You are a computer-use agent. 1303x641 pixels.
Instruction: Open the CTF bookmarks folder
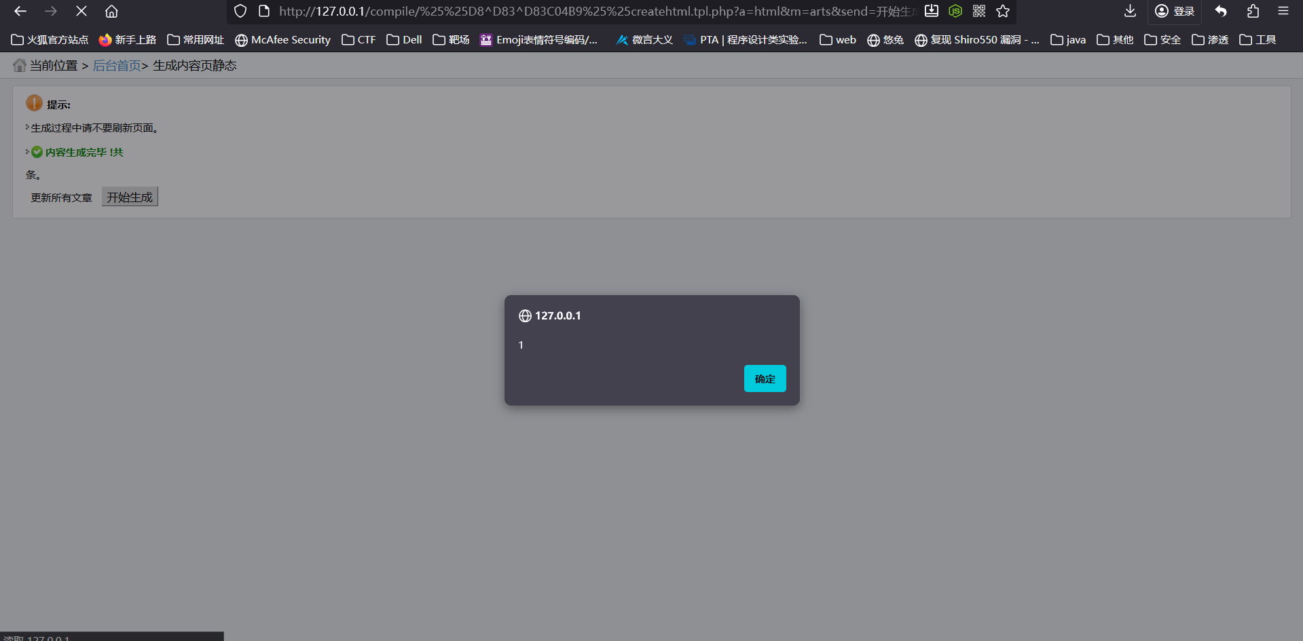pos(359,40)
